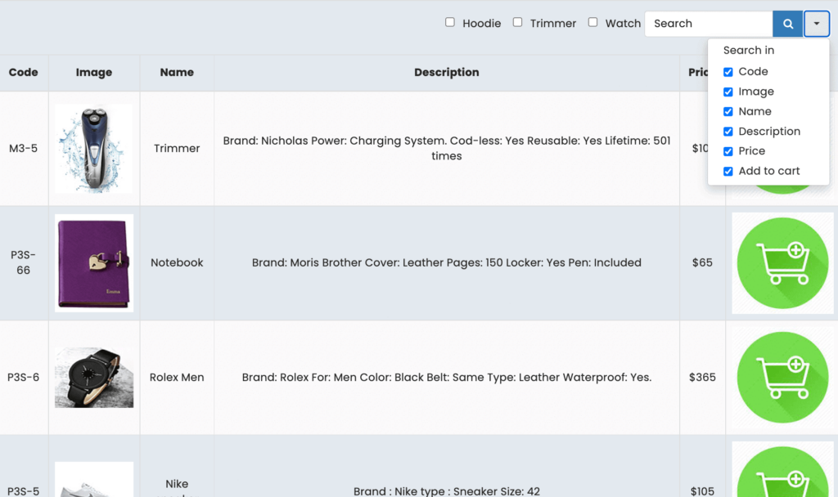Viewport: 838px width, 497px height.
Task: Select product code M3-5
Action: pyautogui.click(x=24, y=149)
